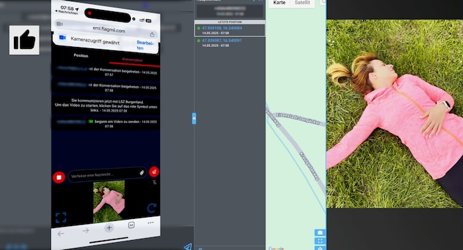Select Karte map view

click(279, 3)
